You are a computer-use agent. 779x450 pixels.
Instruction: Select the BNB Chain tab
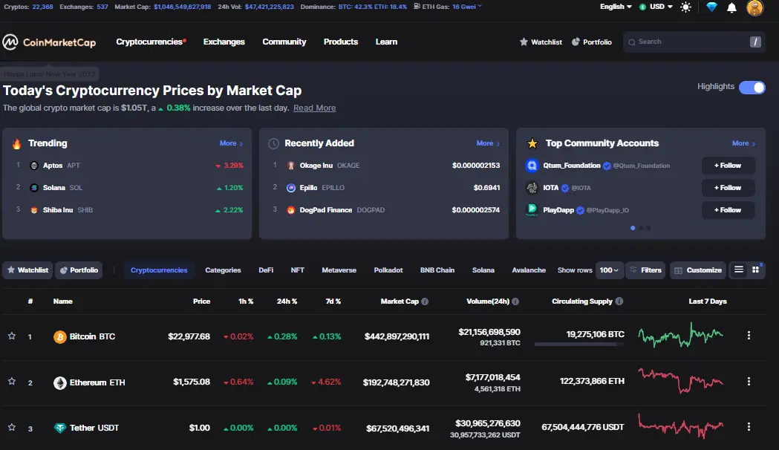(437, 270)
